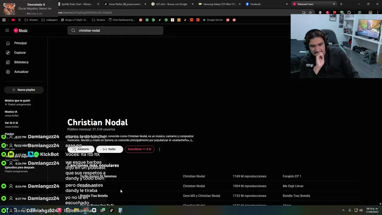Open the apps grid icon in bookmarks bar
382x215 pixels.
4,20
